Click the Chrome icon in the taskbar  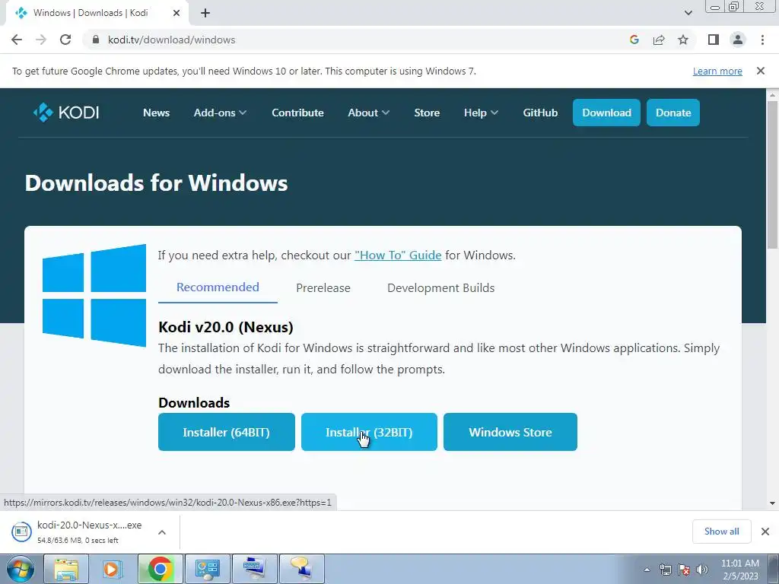tap(160, 569)
